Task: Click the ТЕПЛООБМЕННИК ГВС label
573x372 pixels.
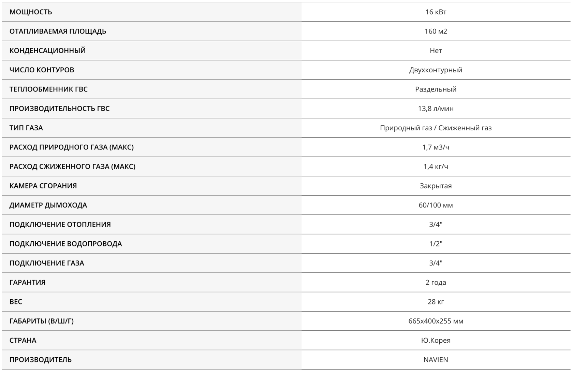Action: [x=48, y=89]
